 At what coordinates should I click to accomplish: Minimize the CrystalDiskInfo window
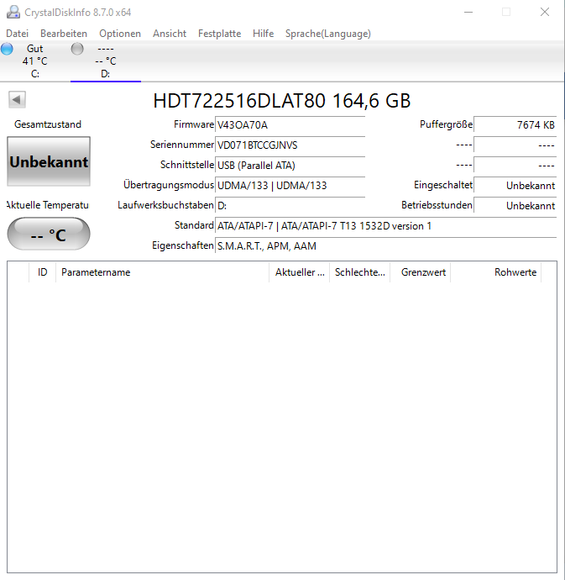point(468,13)
